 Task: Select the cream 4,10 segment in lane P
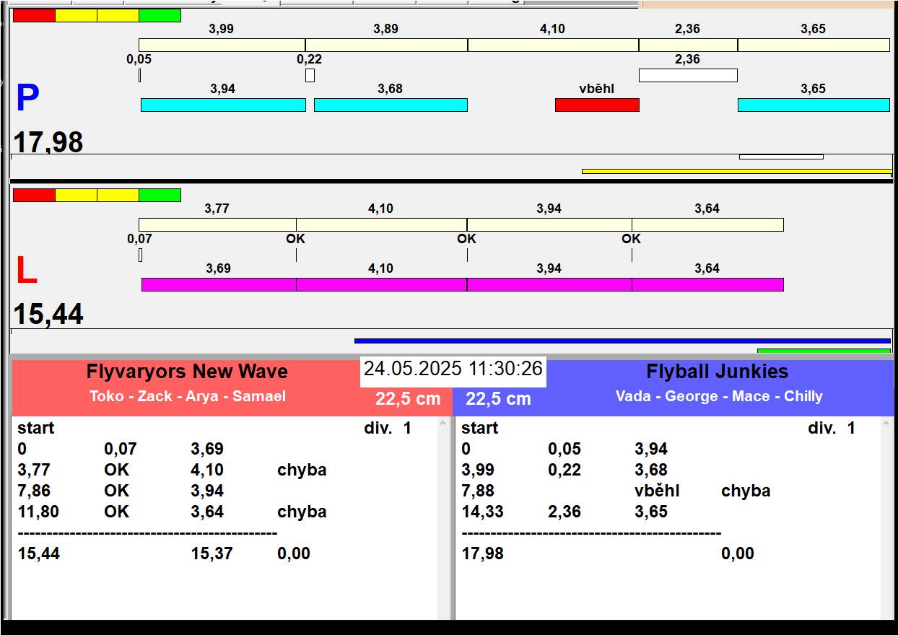coord(553,45)
